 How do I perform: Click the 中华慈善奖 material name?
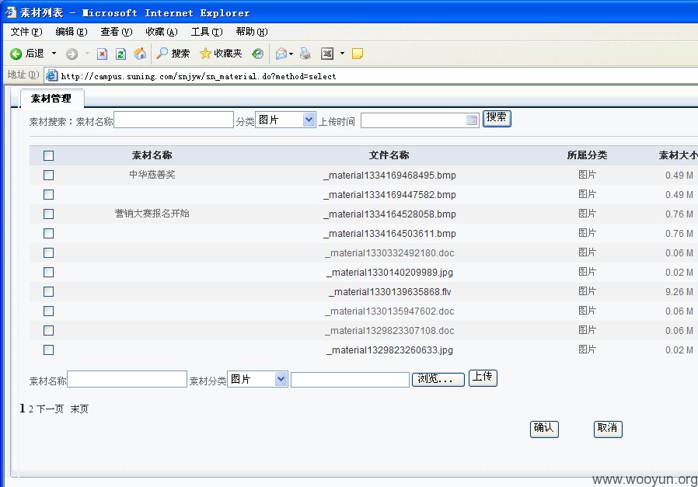point(152,175)
